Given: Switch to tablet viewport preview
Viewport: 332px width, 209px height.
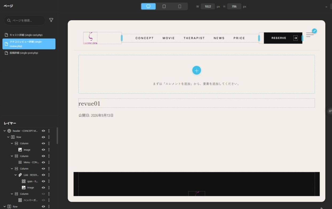Looking at the screenshot, I should click(x=164, y=6).
